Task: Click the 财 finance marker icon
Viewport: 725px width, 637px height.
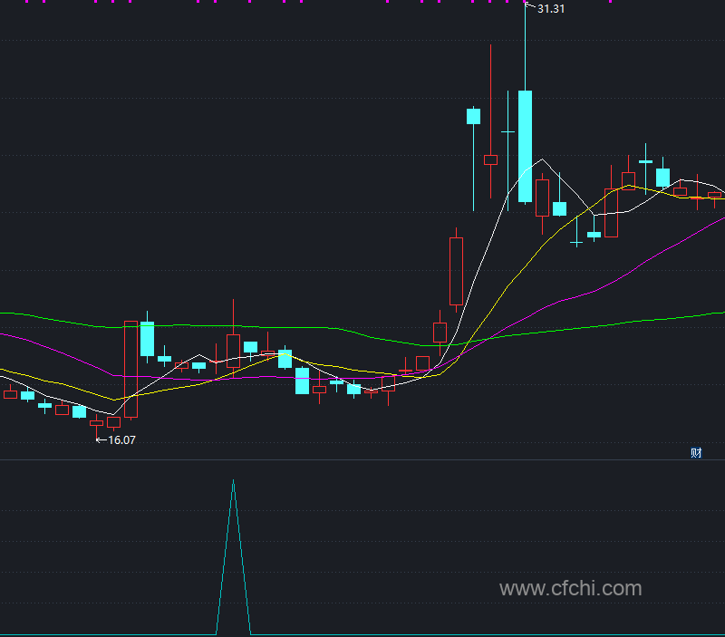Action: tap(696, 453)
